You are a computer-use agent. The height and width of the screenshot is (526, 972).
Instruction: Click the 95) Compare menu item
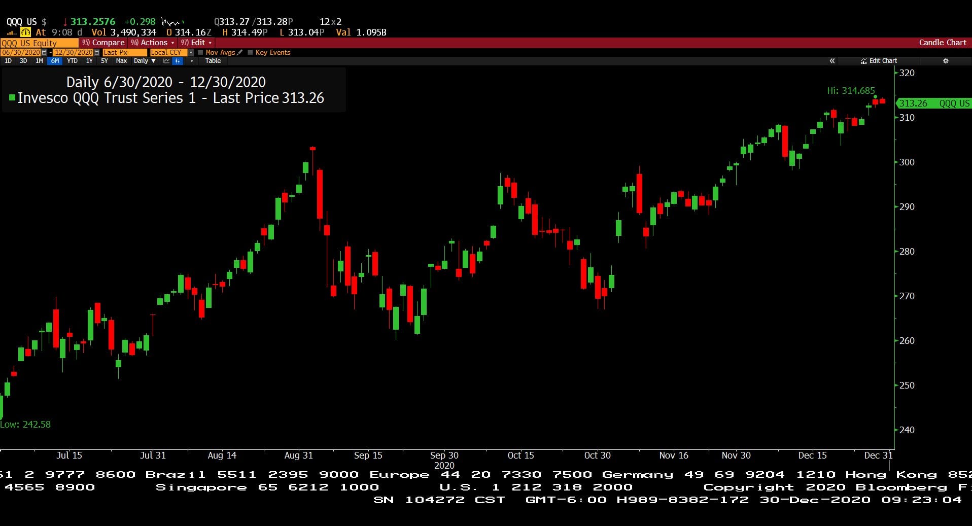[103, 43]
